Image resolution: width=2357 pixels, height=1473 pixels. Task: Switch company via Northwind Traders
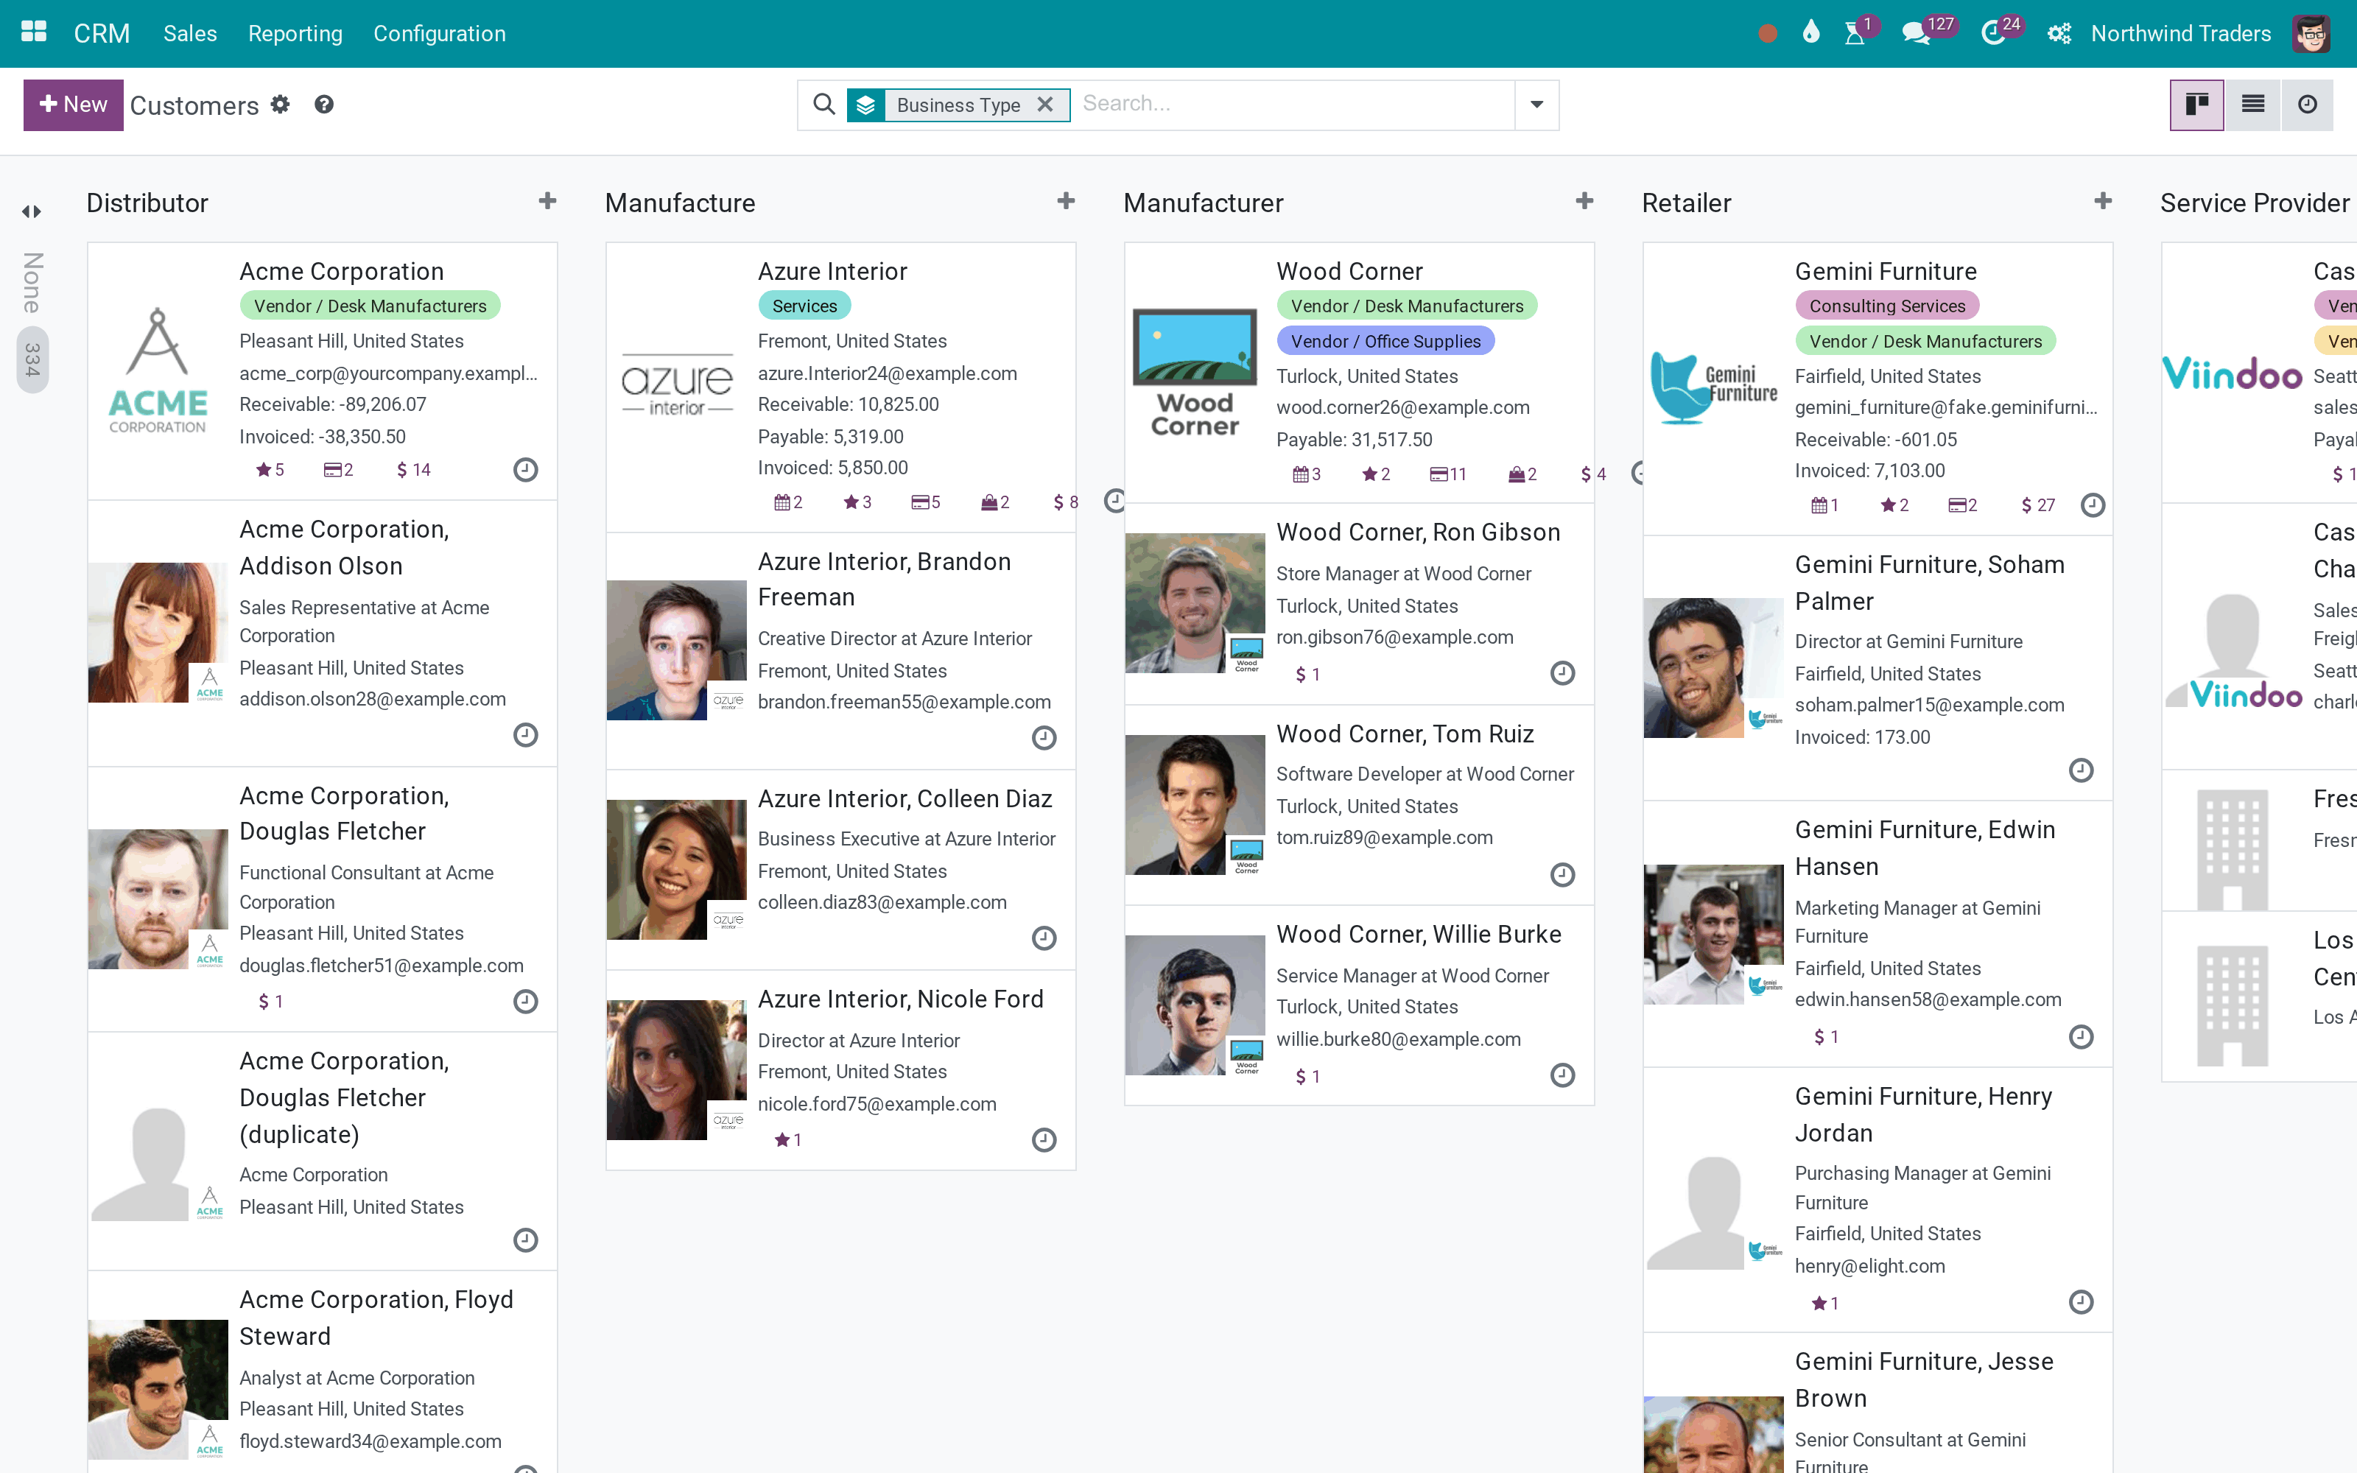(x=2181, y=33)
